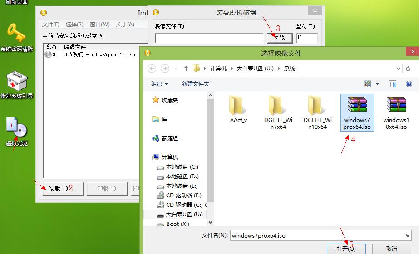Select the windows10x64.iso file
The height and width of the screenshot is (254, 419).
396,112
